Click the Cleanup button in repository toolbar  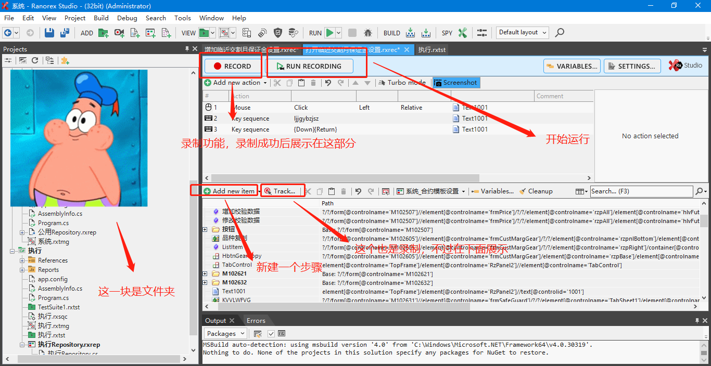coord(536,191)
